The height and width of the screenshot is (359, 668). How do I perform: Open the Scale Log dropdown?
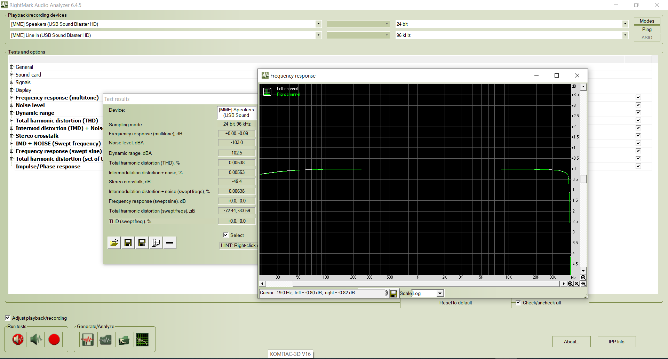[440, 294]
